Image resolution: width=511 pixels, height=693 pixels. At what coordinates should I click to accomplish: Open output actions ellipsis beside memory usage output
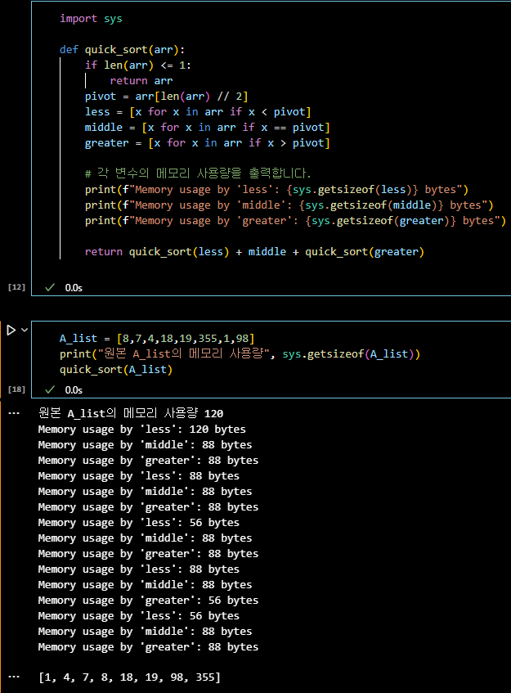[14, 414]
